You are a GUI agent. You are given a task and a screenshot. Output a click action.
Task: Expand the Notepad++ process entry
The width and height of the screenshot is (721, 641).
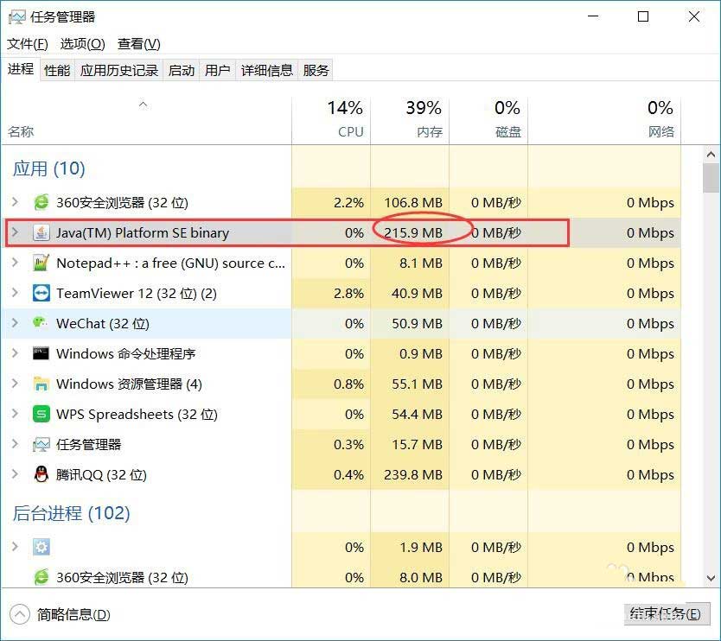[16, 263]
